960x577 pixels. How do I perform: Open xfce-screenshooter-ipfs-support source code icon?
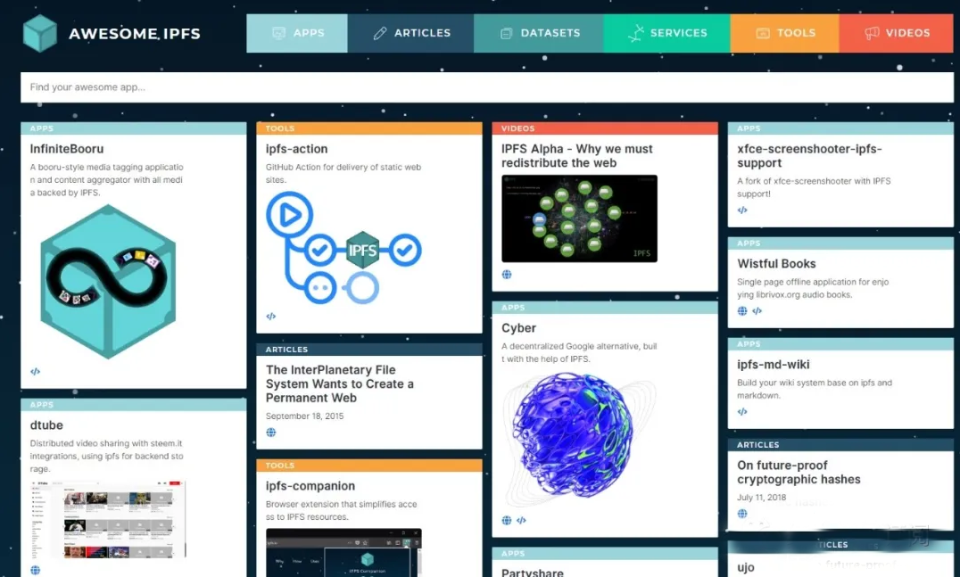click(x=742, y=210)
